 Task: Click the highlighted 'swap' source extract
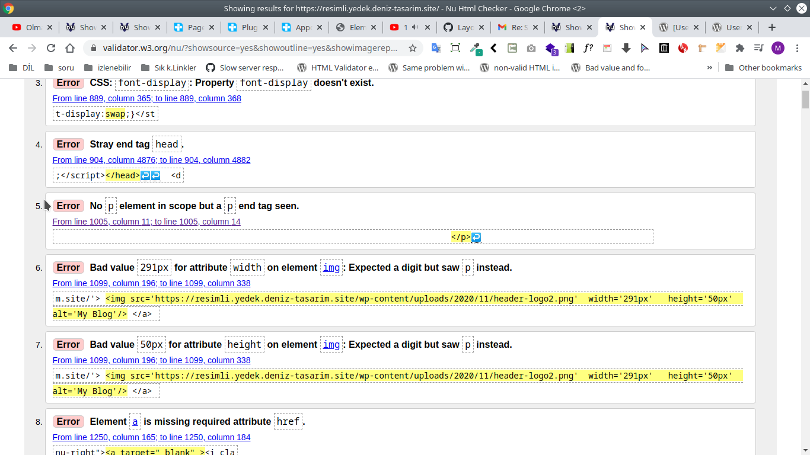[115, 114]
